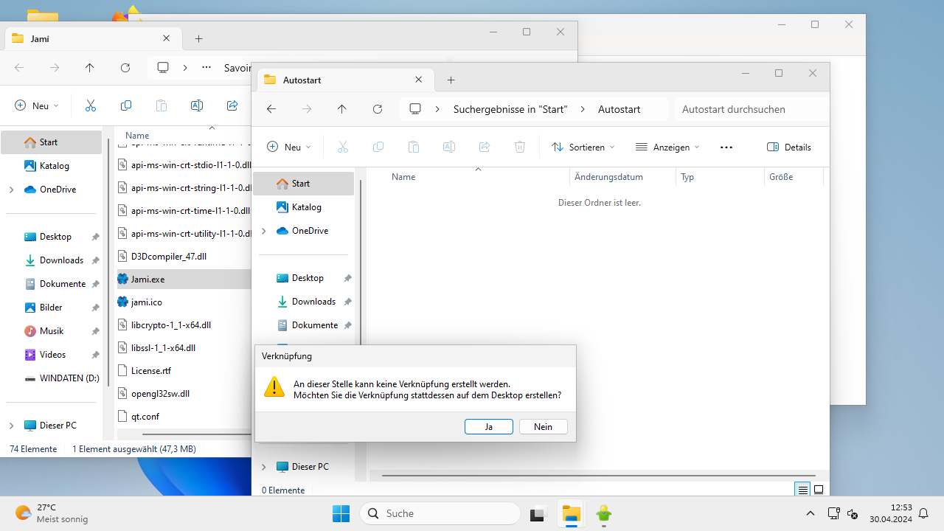Click the Cut scissors icon in Jami window toolbar
Screen dimensions: 944x531
pos(91,105)
